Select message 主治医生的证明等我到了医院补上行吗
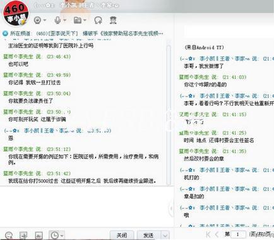The width and height of the screenshot is (274, 240). pos(51,46)
